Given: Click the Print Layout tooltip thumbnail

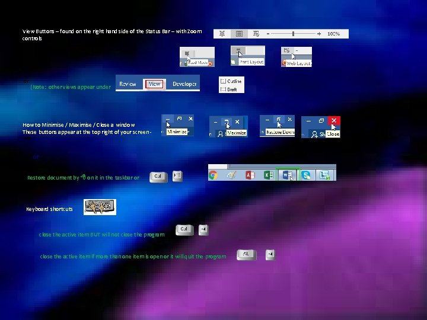Looking at the screenshot, I should coord(248,56).
